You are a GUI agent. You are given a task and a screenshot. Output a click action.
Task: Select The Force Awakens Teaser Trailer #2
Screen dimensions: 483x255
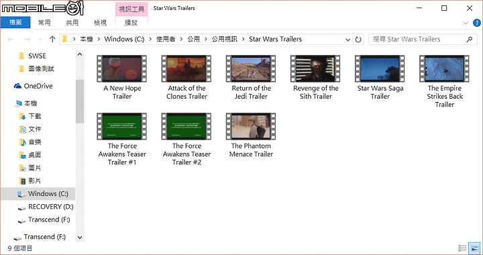(x=186, y=139)
